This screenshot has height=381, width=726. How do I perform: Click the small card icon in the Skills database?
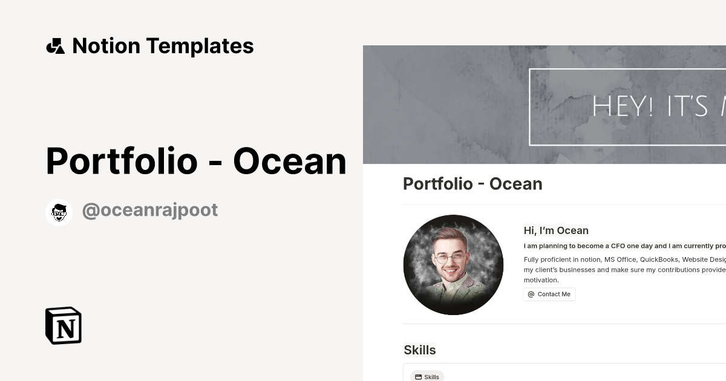(x=418, y=376)
